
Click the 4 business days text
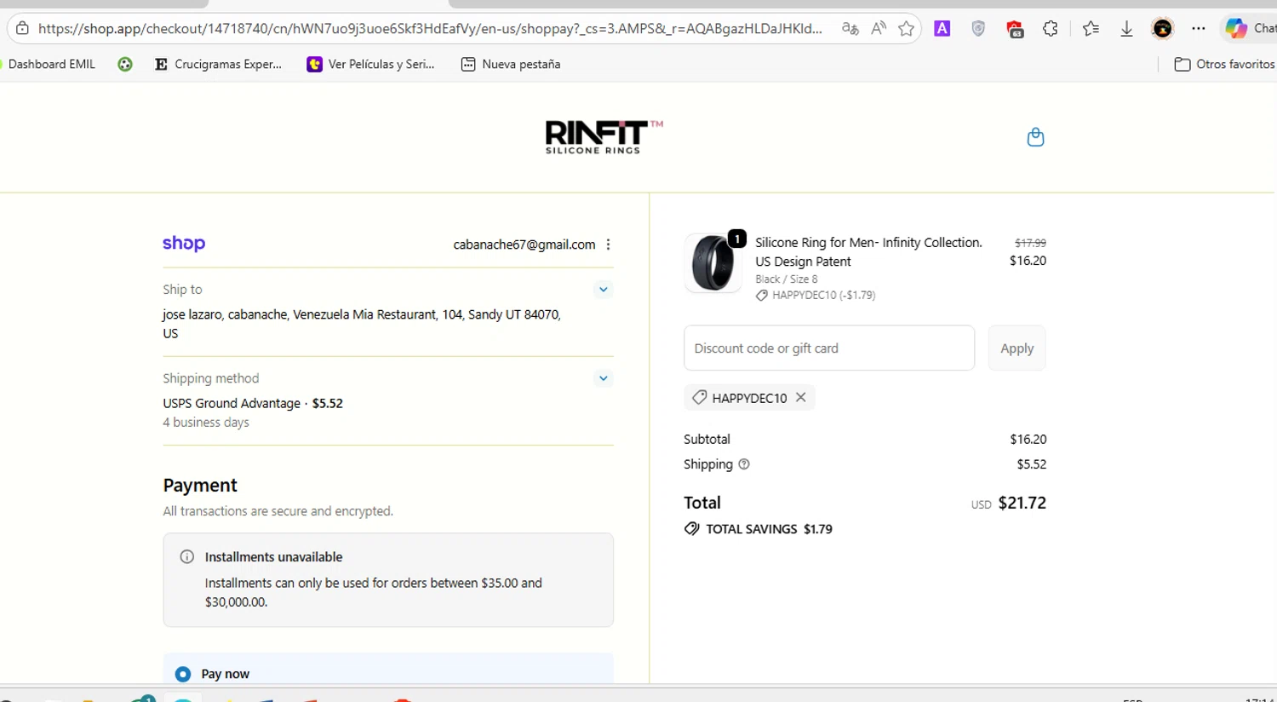click(206, 423)
